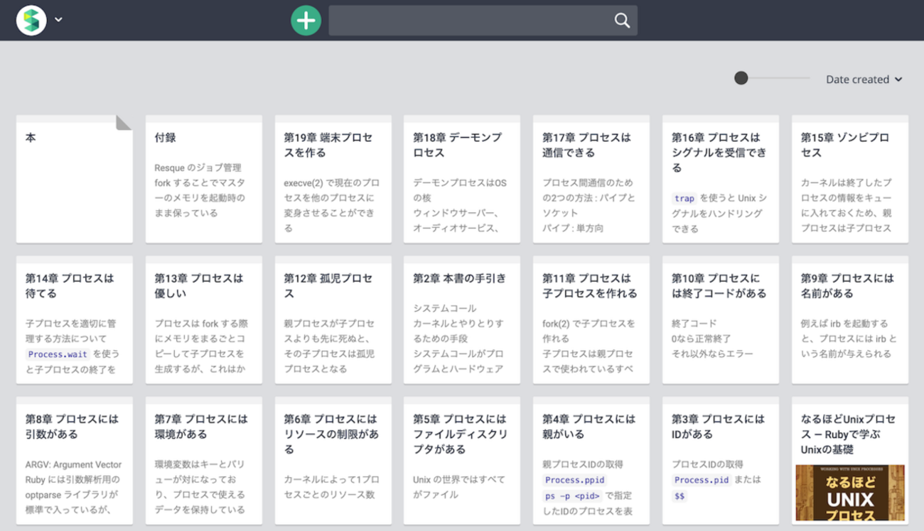The height and width of the screenshot is (531, 924).
Task: Open 第14章 プロセスは待てる card
Action: pyautogui.click(x=74, y=319)
